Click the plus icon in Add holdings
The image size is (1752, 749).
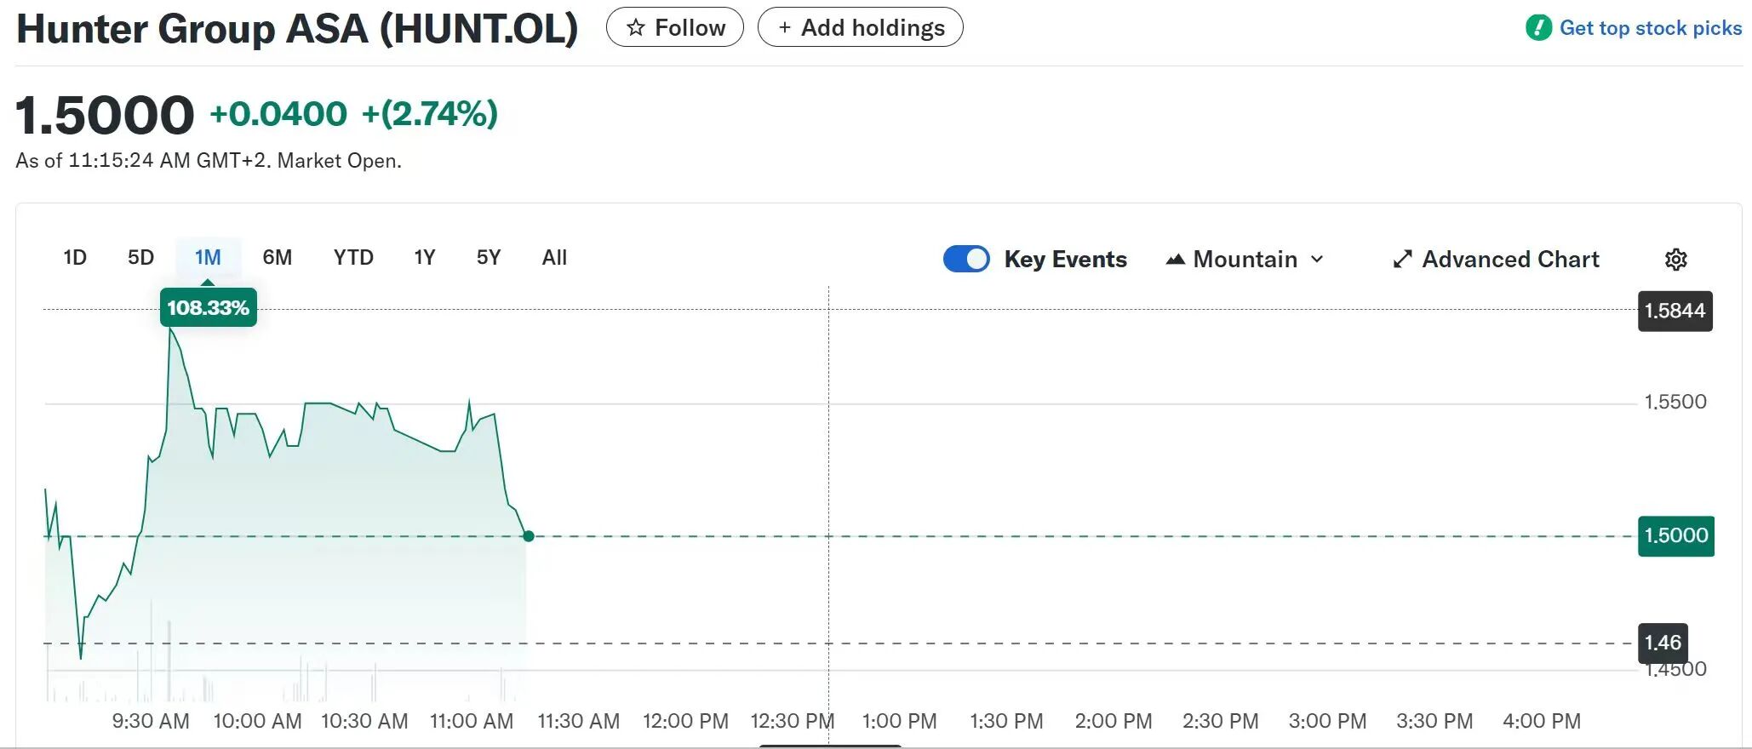[785, 28]
